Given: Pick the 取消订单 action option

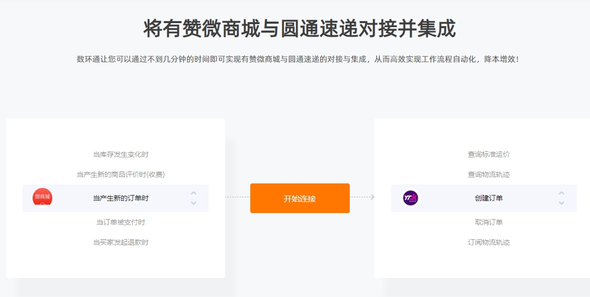Looking at the screenshot, I should click(x=489, y=222).
